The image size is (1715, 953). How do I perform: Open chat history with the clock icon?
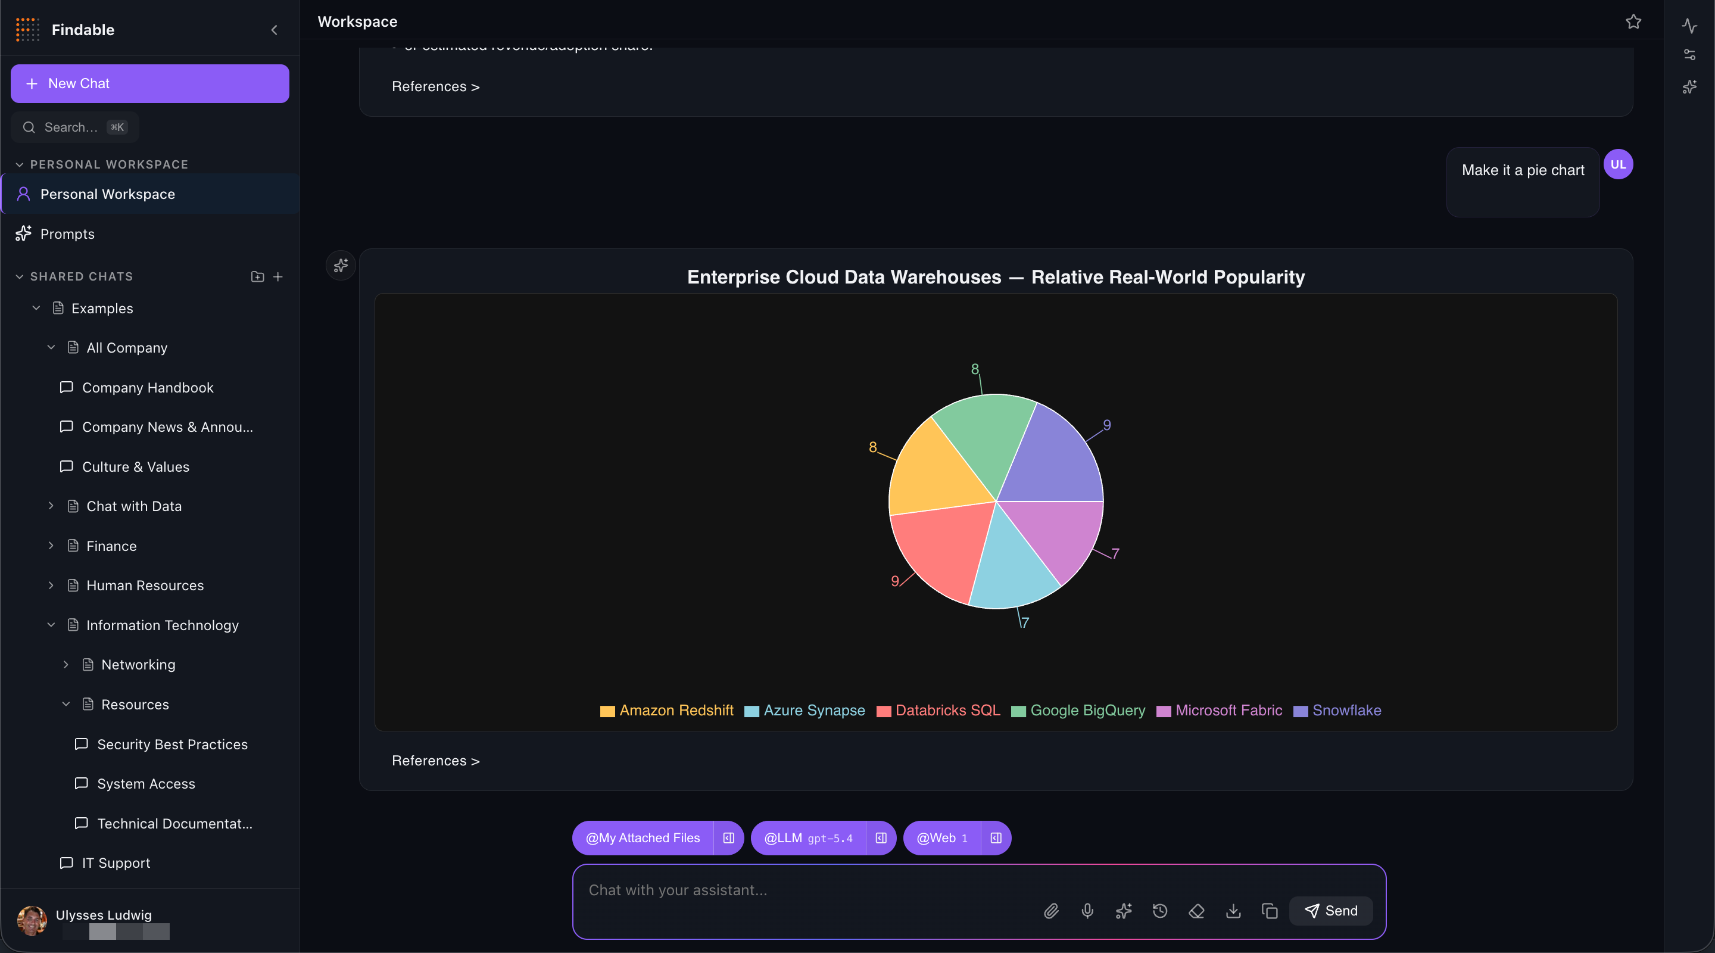tap(1160, 911)
